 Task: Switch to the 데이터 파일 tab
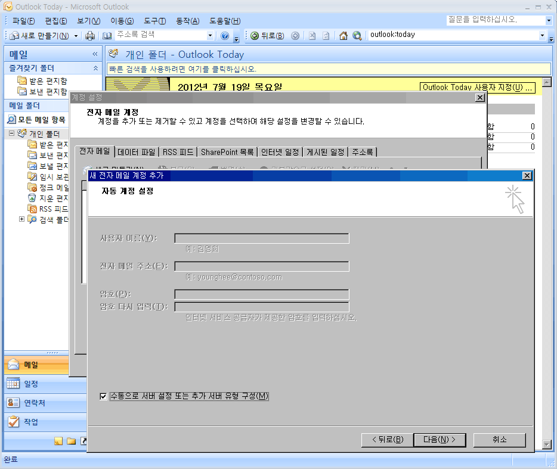(137, 152)
